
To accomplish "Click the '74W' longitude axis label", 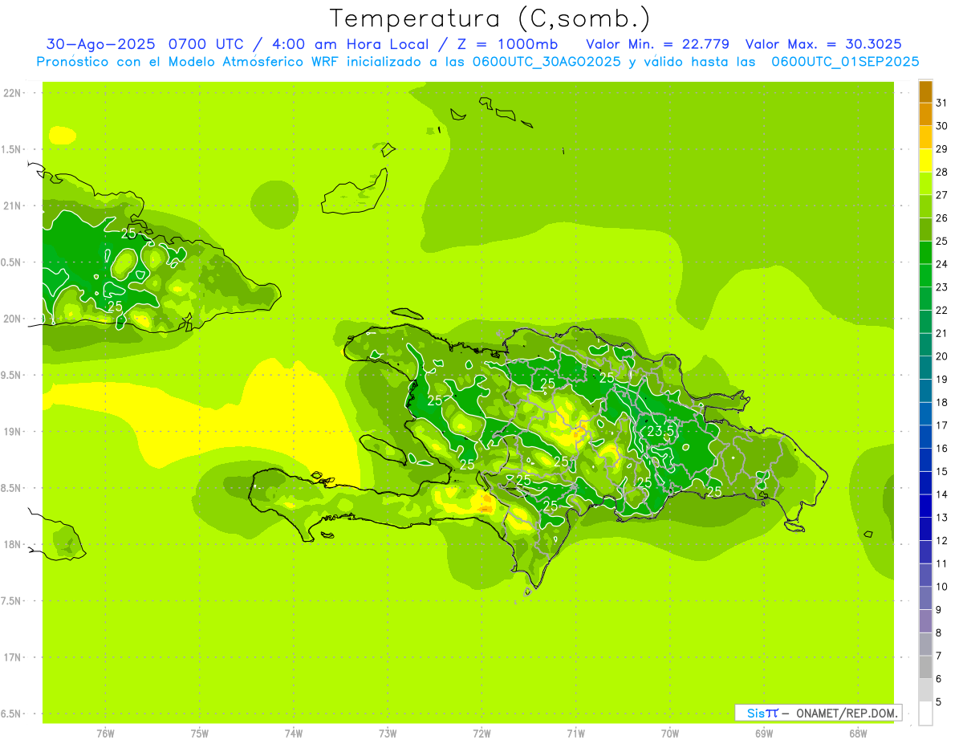I will [293, 733].
